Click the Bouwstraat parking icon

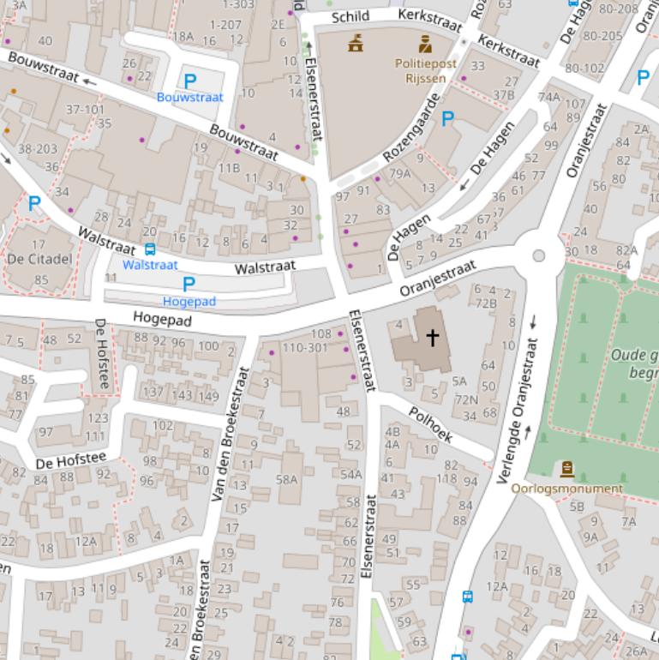[189, 81]
